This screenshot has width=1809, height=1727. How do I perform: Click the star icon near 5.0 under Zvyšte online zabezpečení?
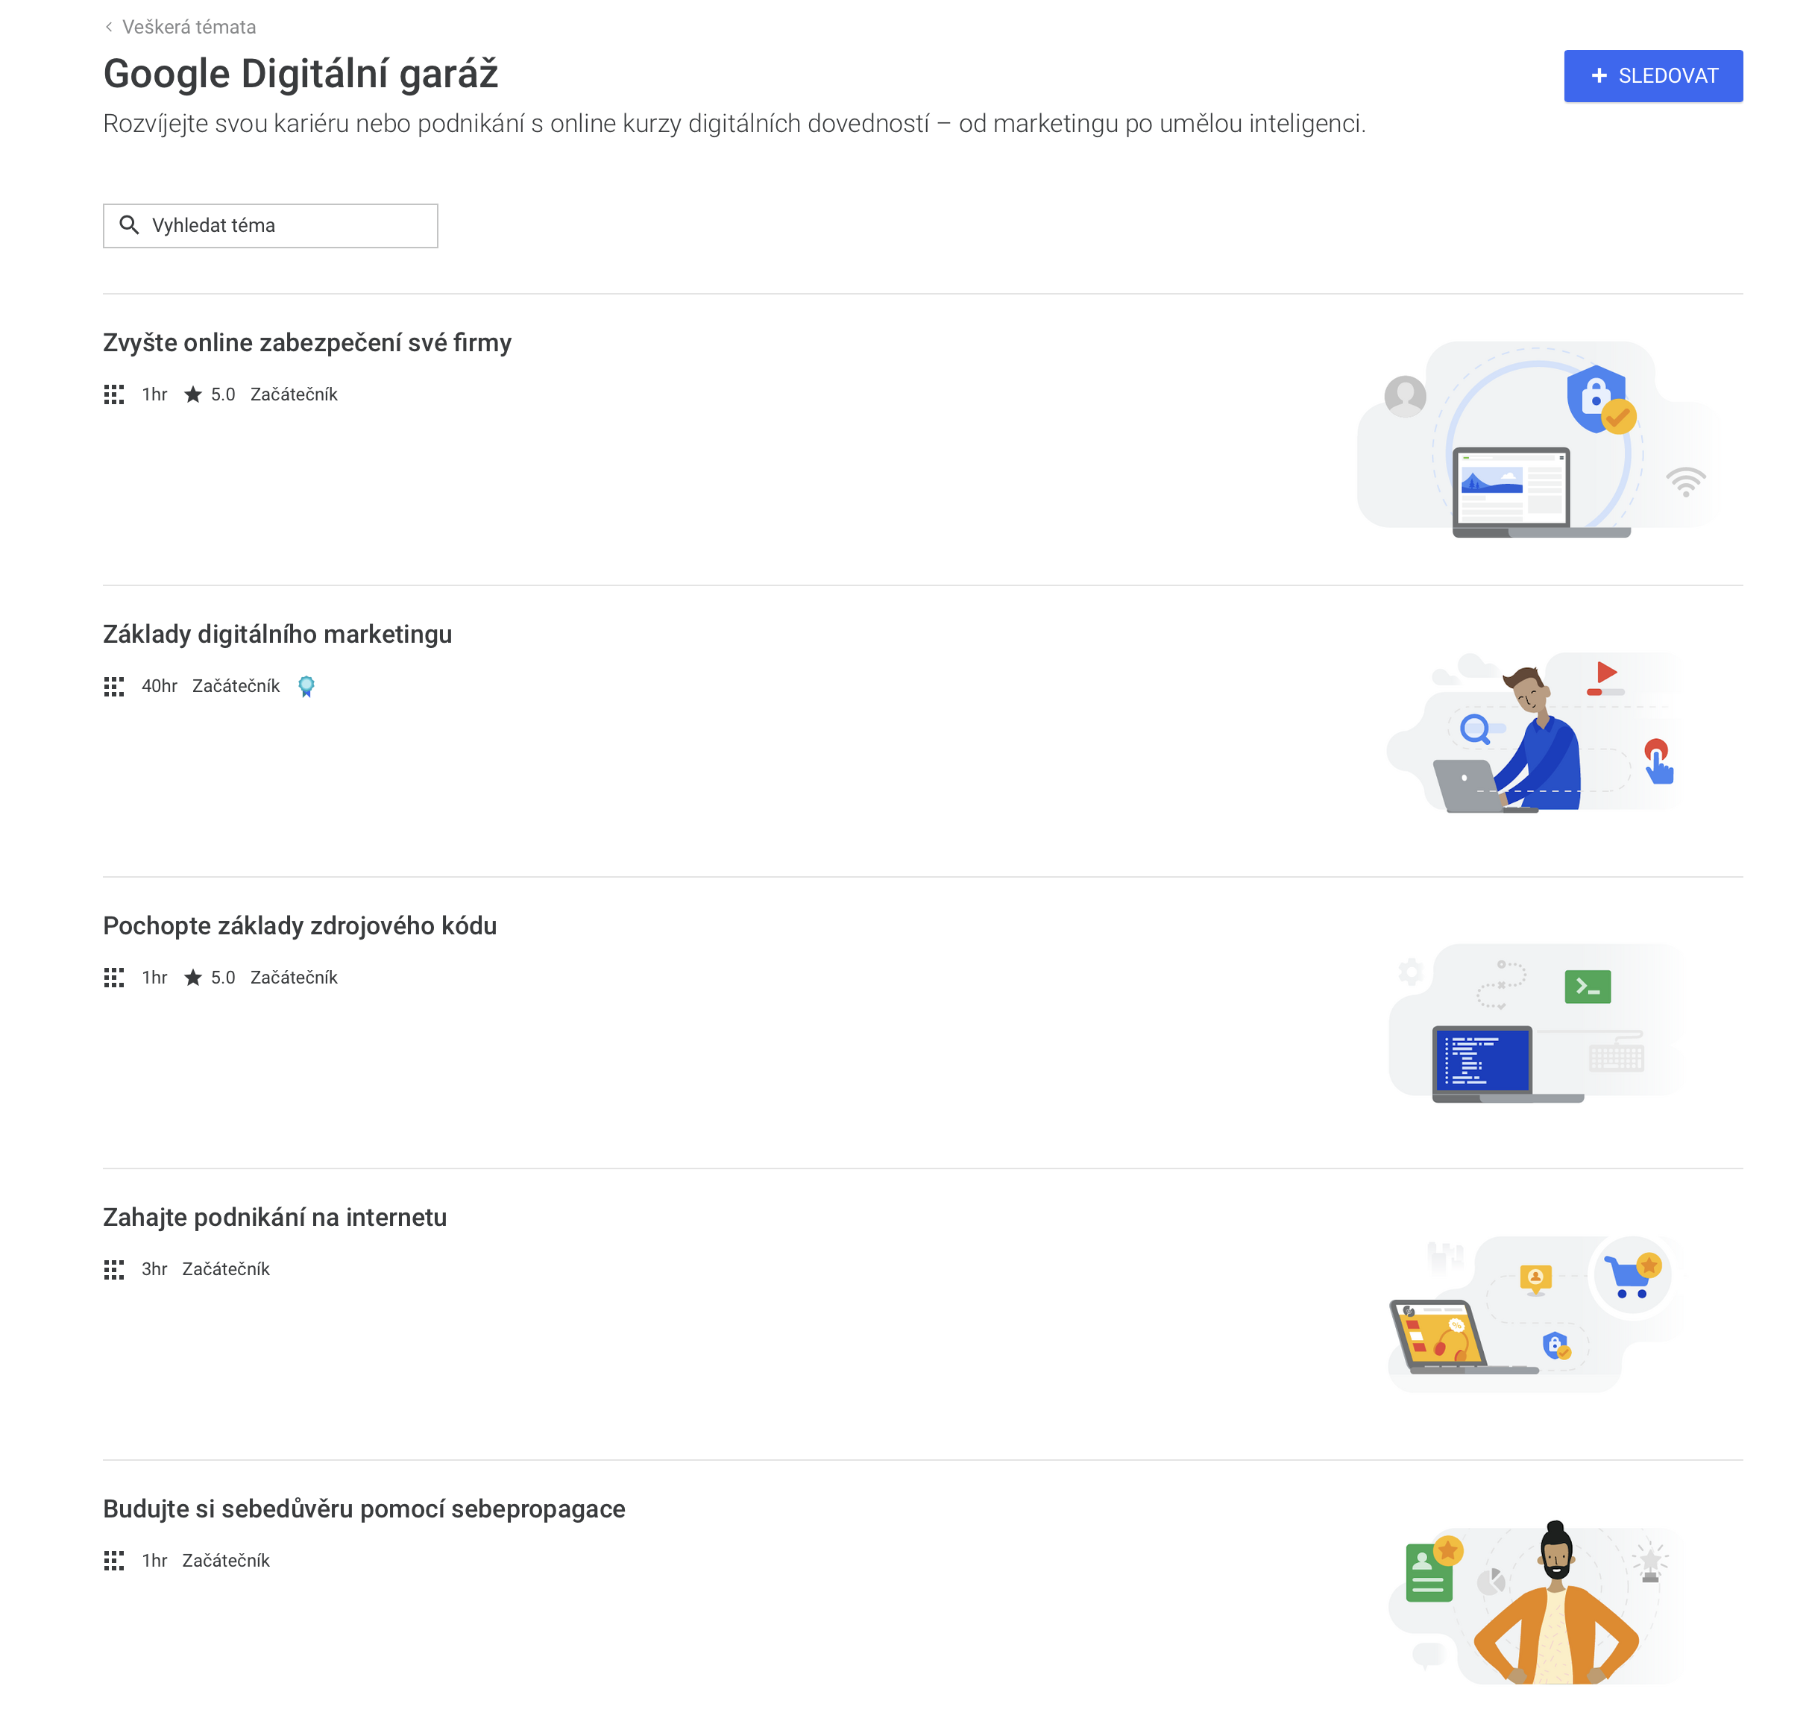tap(193, 394)
